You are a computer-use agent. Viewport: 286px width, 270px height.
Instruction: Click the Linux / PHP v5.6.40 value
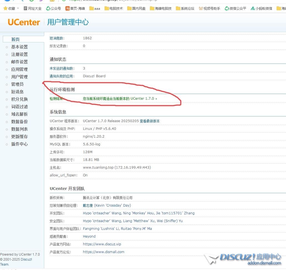[99, 129]
